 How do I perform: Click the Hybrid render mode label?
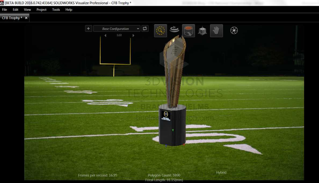tap(221, 173)
